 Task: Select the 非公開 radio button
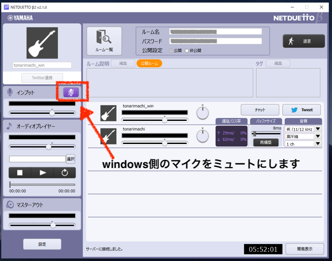tap(187, 51)
